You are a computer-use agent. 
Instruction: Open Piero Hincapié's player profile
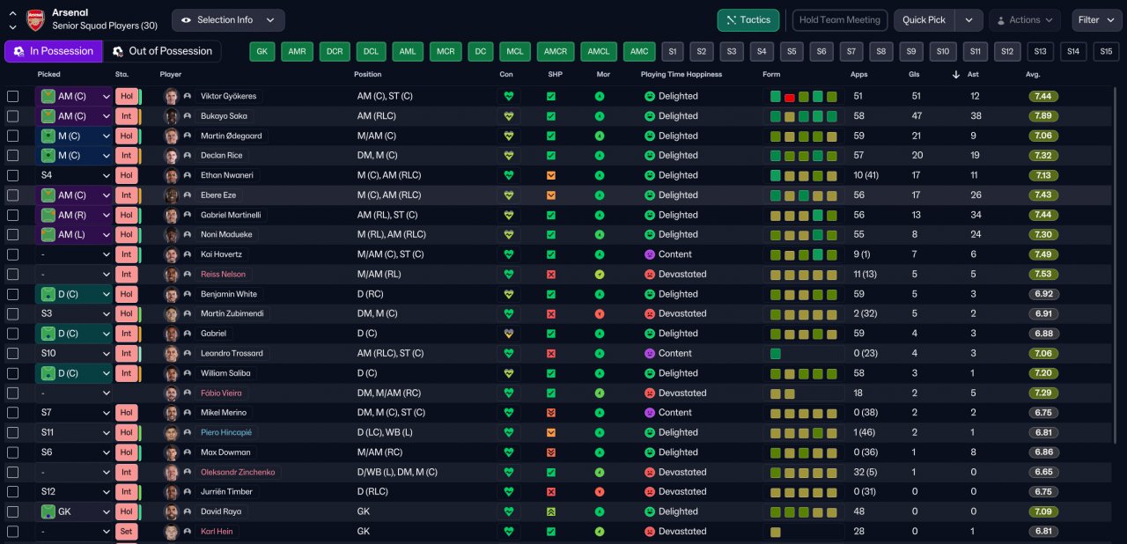tap(226, 433)
